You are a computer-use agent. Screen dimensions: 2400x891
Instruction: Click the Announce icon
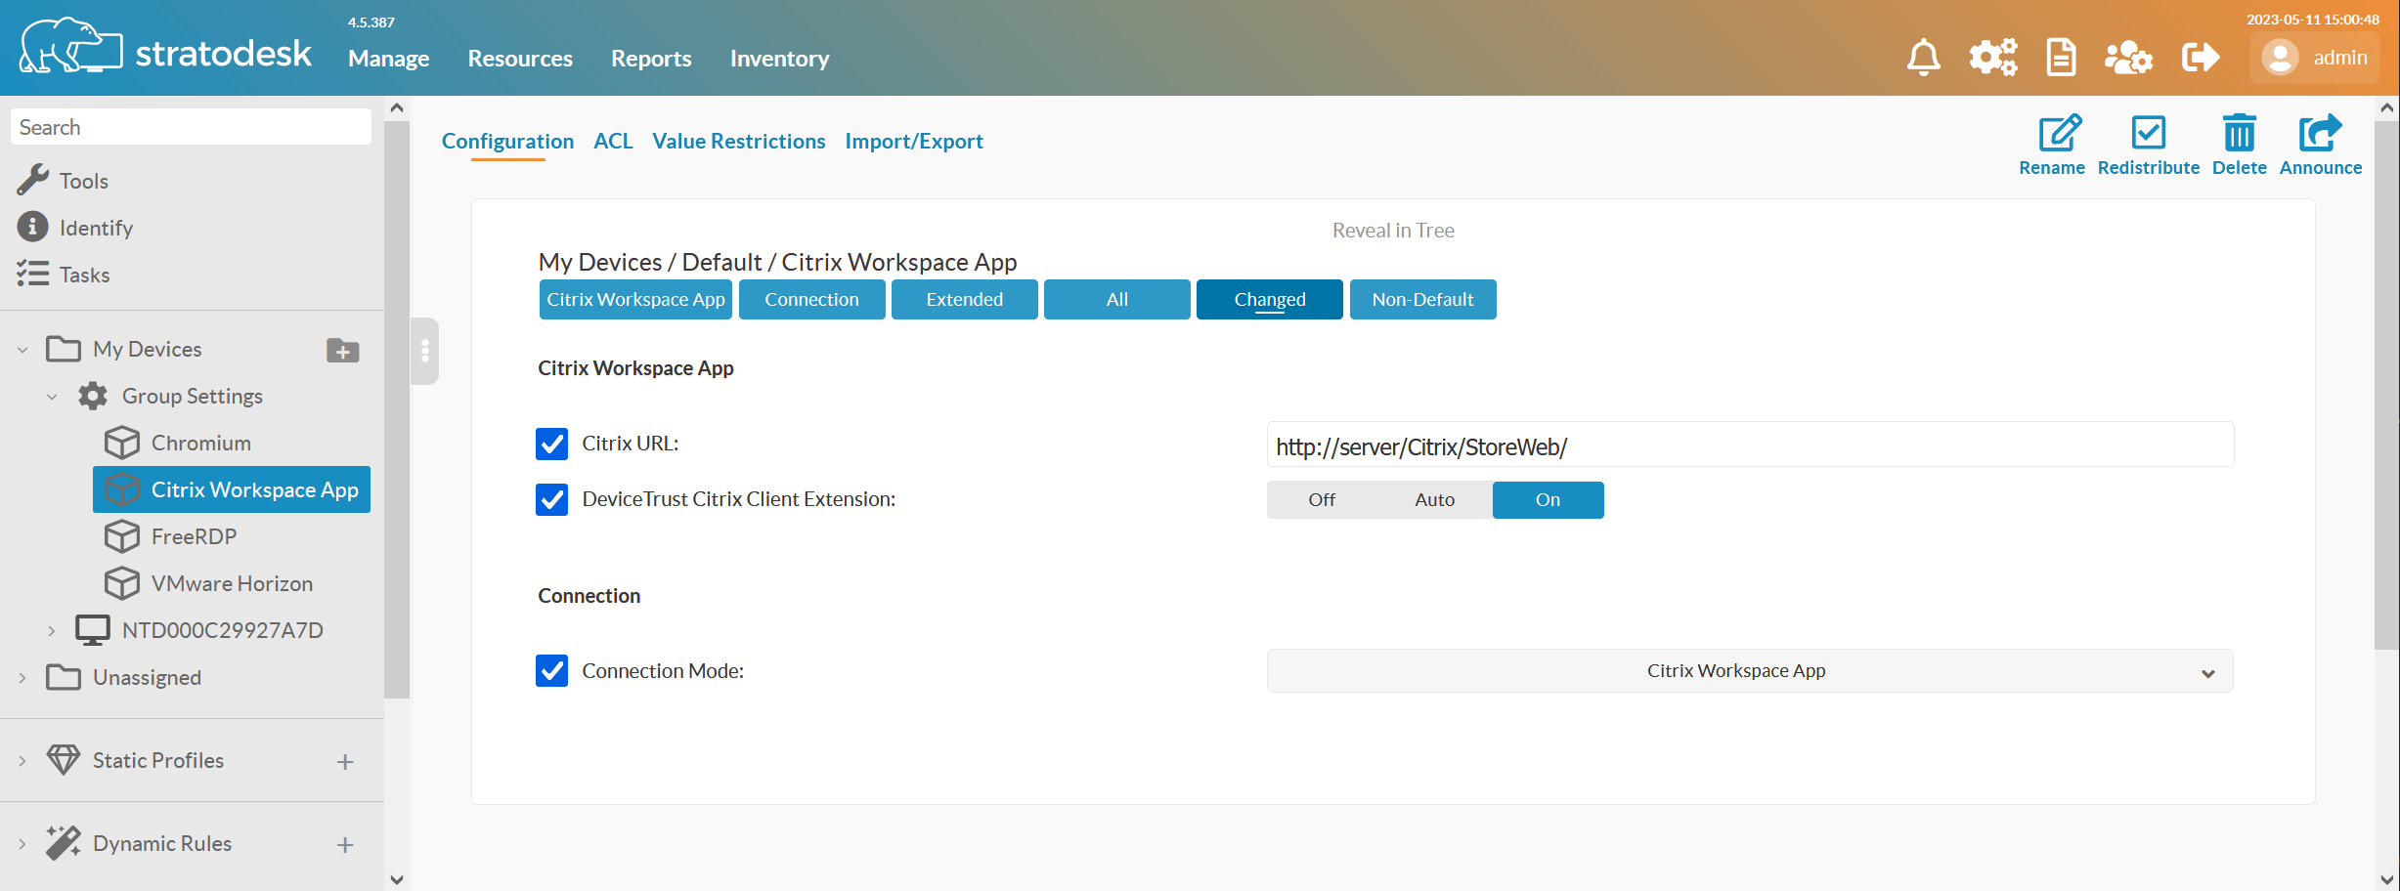coord(2319,143)
